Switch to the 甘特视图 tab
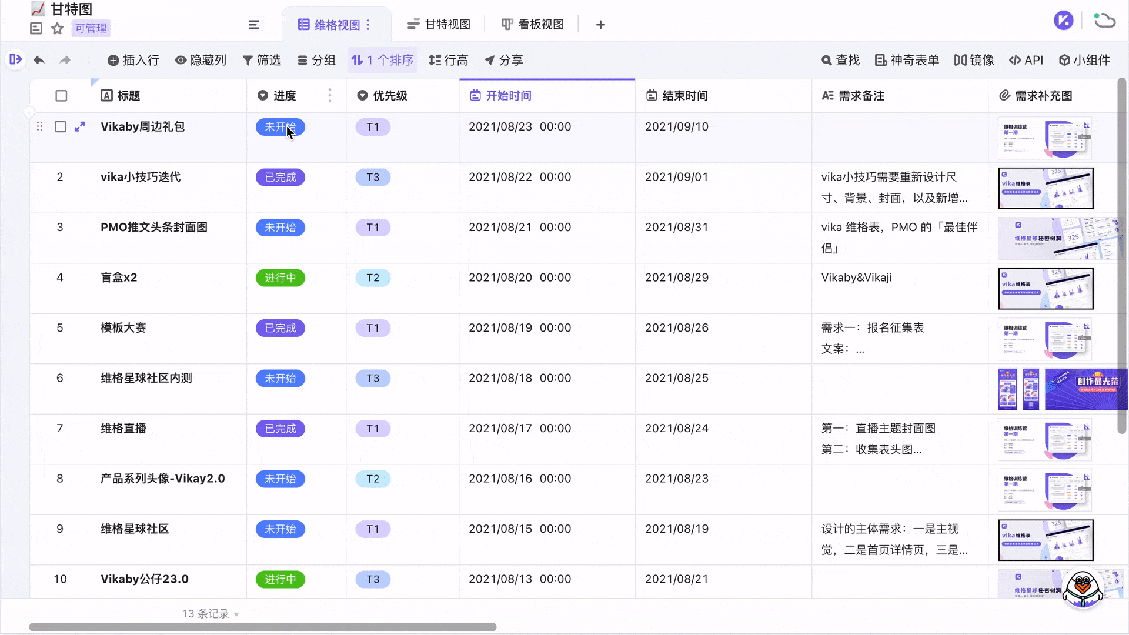Image resolution: width=1129 pixels, height=635 pixels. click(x=439, y=24)
